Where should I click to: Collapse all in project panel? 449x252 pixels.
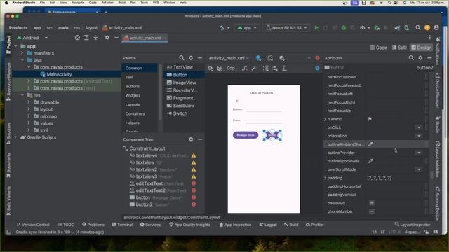point(95,38)
